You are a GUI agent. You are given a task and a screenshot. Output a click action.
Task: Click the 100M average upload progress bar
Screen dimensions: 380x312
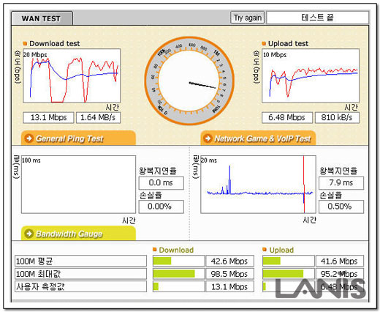[x=289, y=261]
